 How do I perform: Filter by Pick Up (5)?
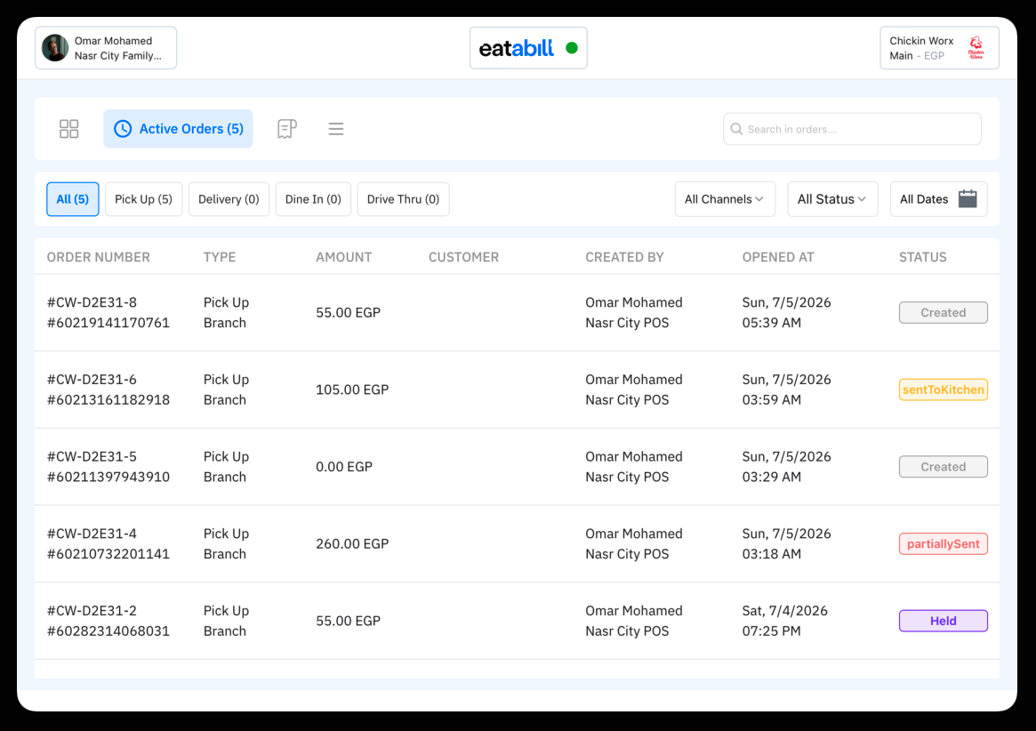click(x=143, y=199)
